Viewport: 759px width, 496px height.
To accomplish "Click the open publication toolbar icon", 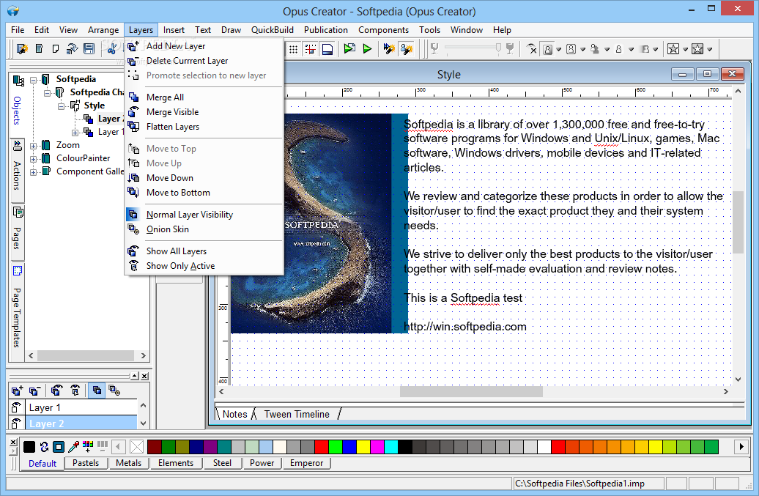I will [x=72, y=49].
